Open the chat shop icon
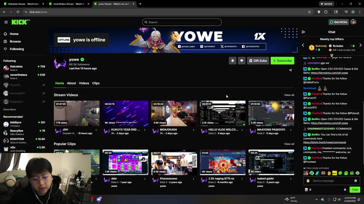Viewport: 364px width, 204px height. tap(306, 190)
